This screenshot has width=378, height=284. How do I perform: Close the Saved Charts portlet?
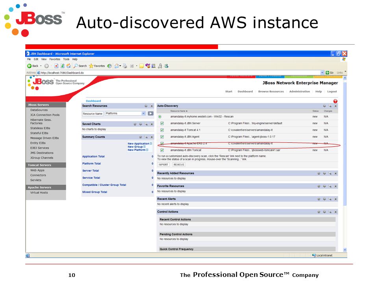pos(152,124)
